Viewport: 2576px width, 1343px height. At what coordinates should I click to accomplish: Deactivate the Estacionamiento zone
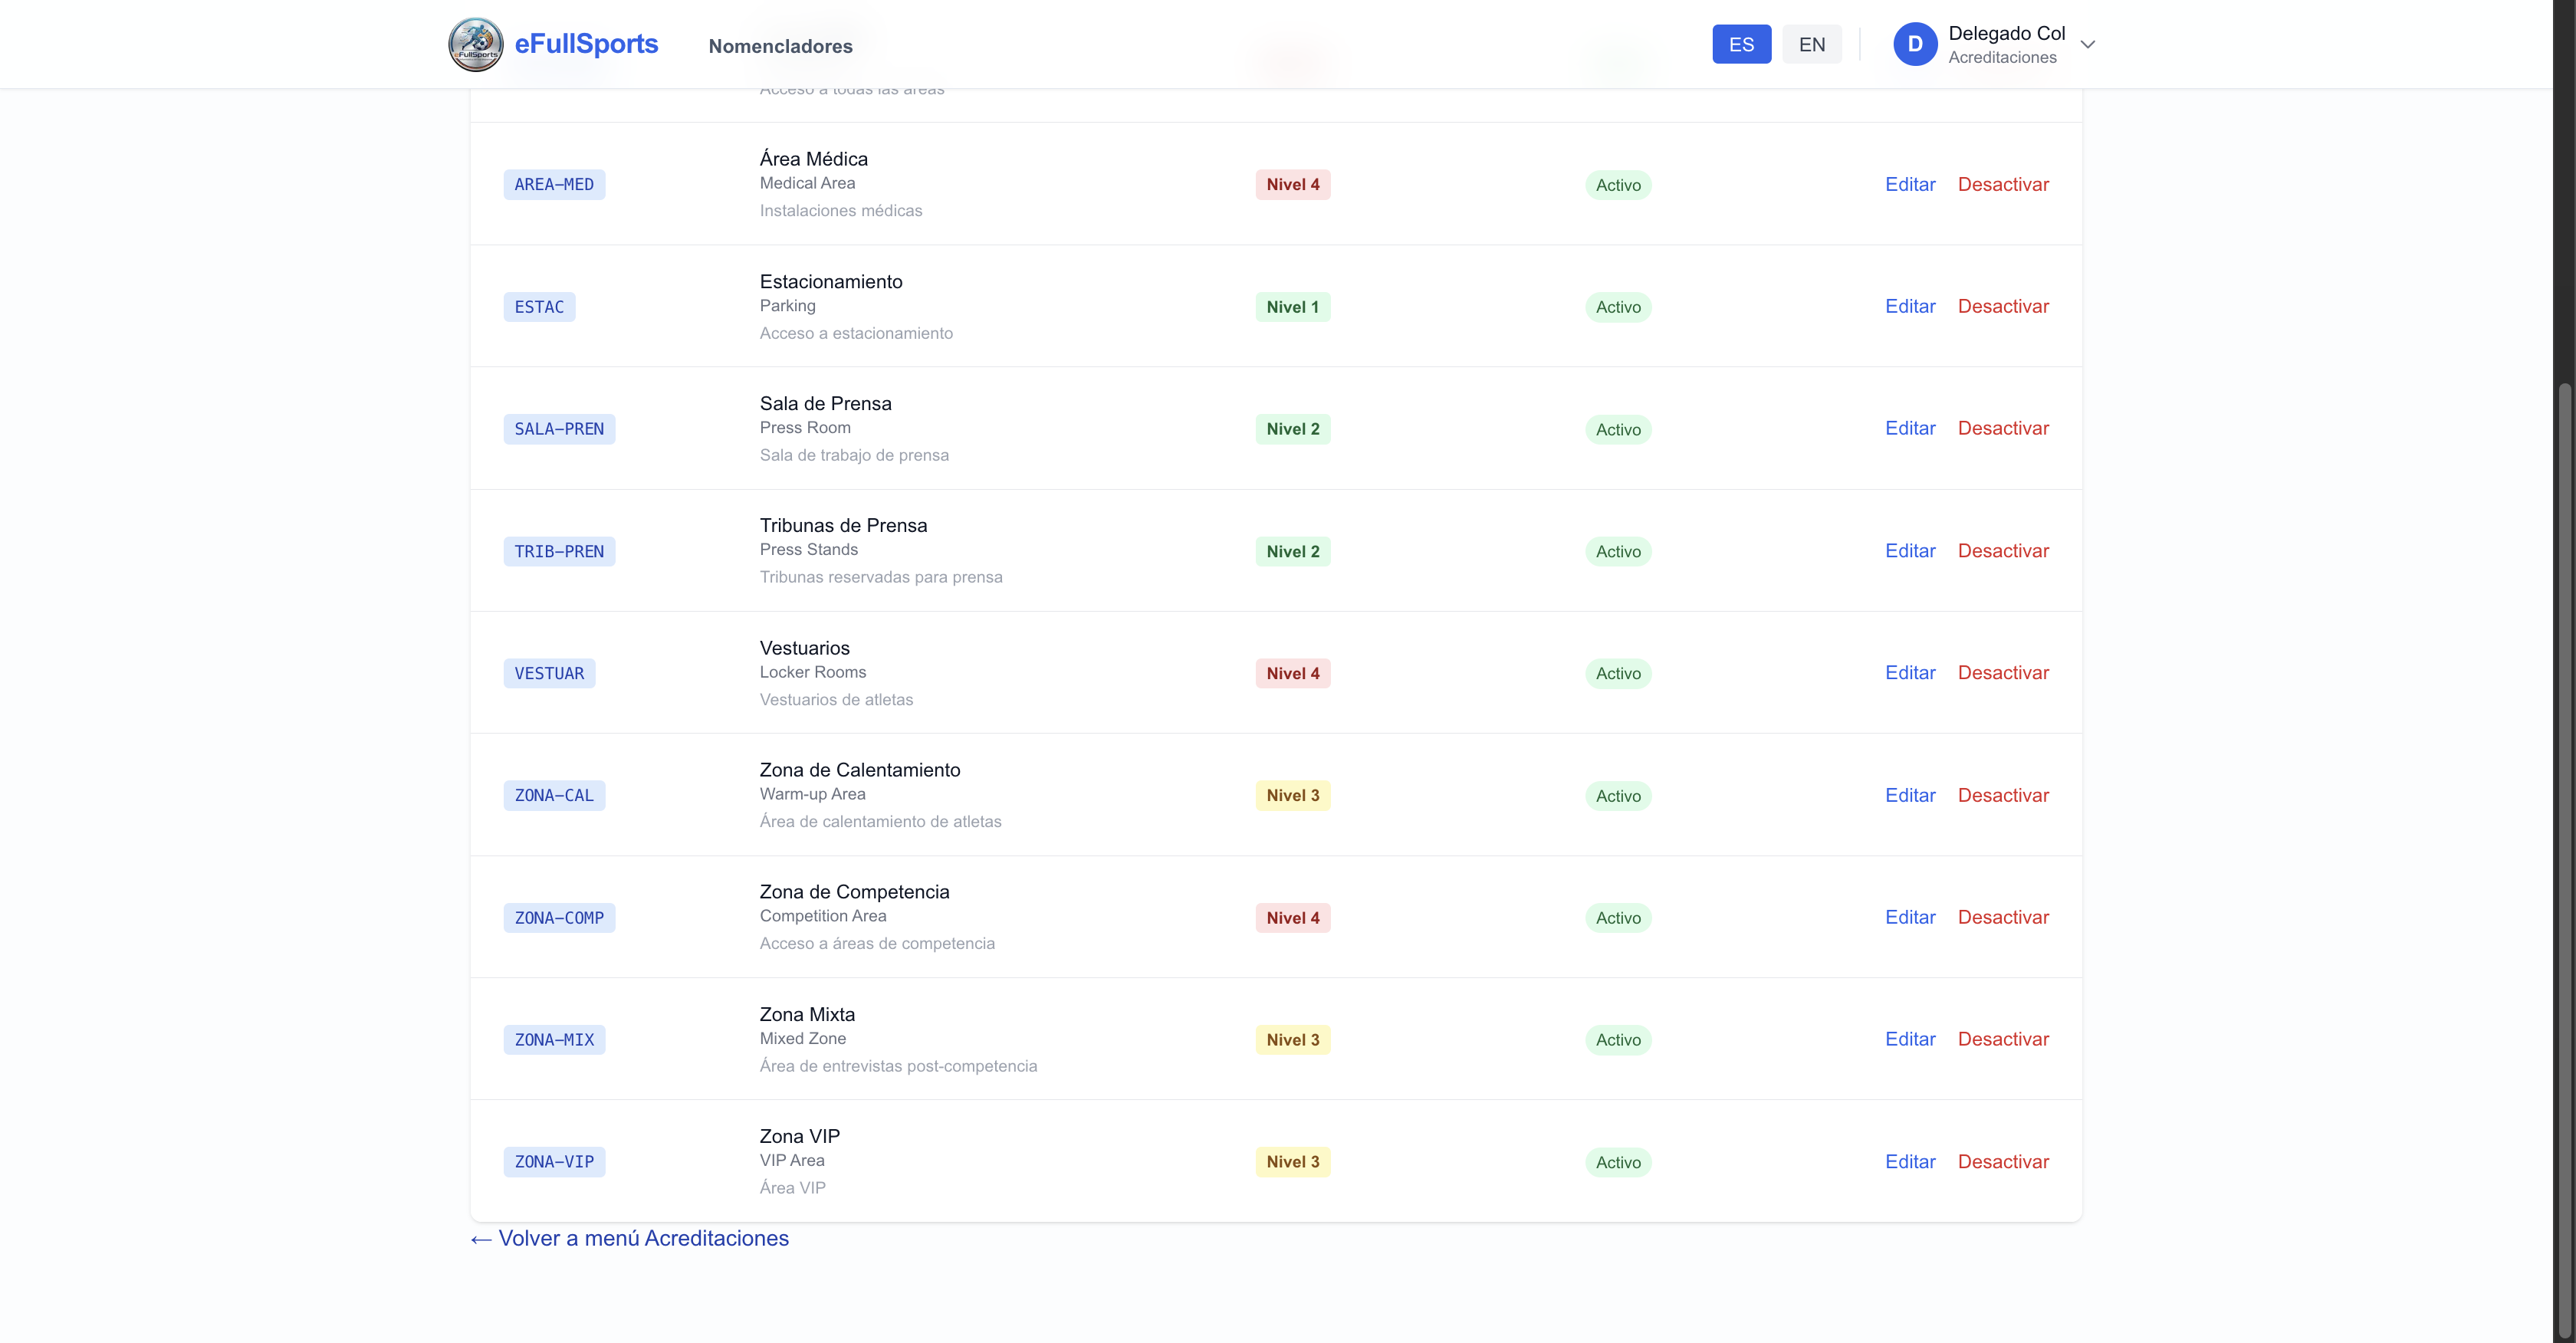(x=2002, y=307)
